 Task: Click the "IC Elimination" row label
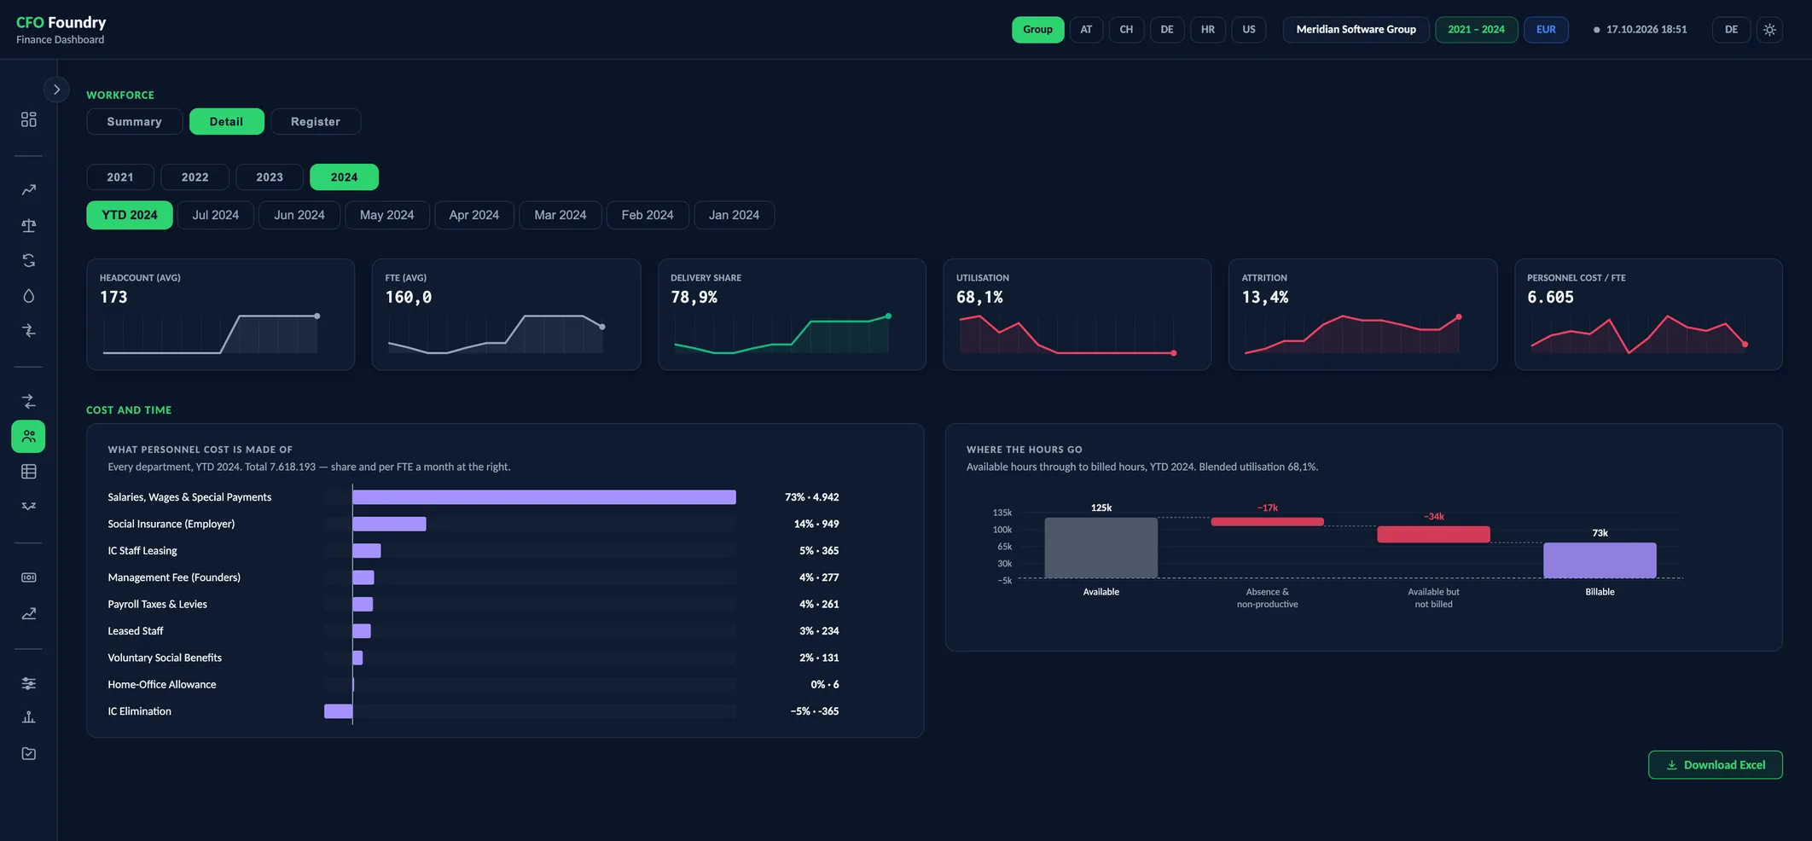[x=139, y=711]
